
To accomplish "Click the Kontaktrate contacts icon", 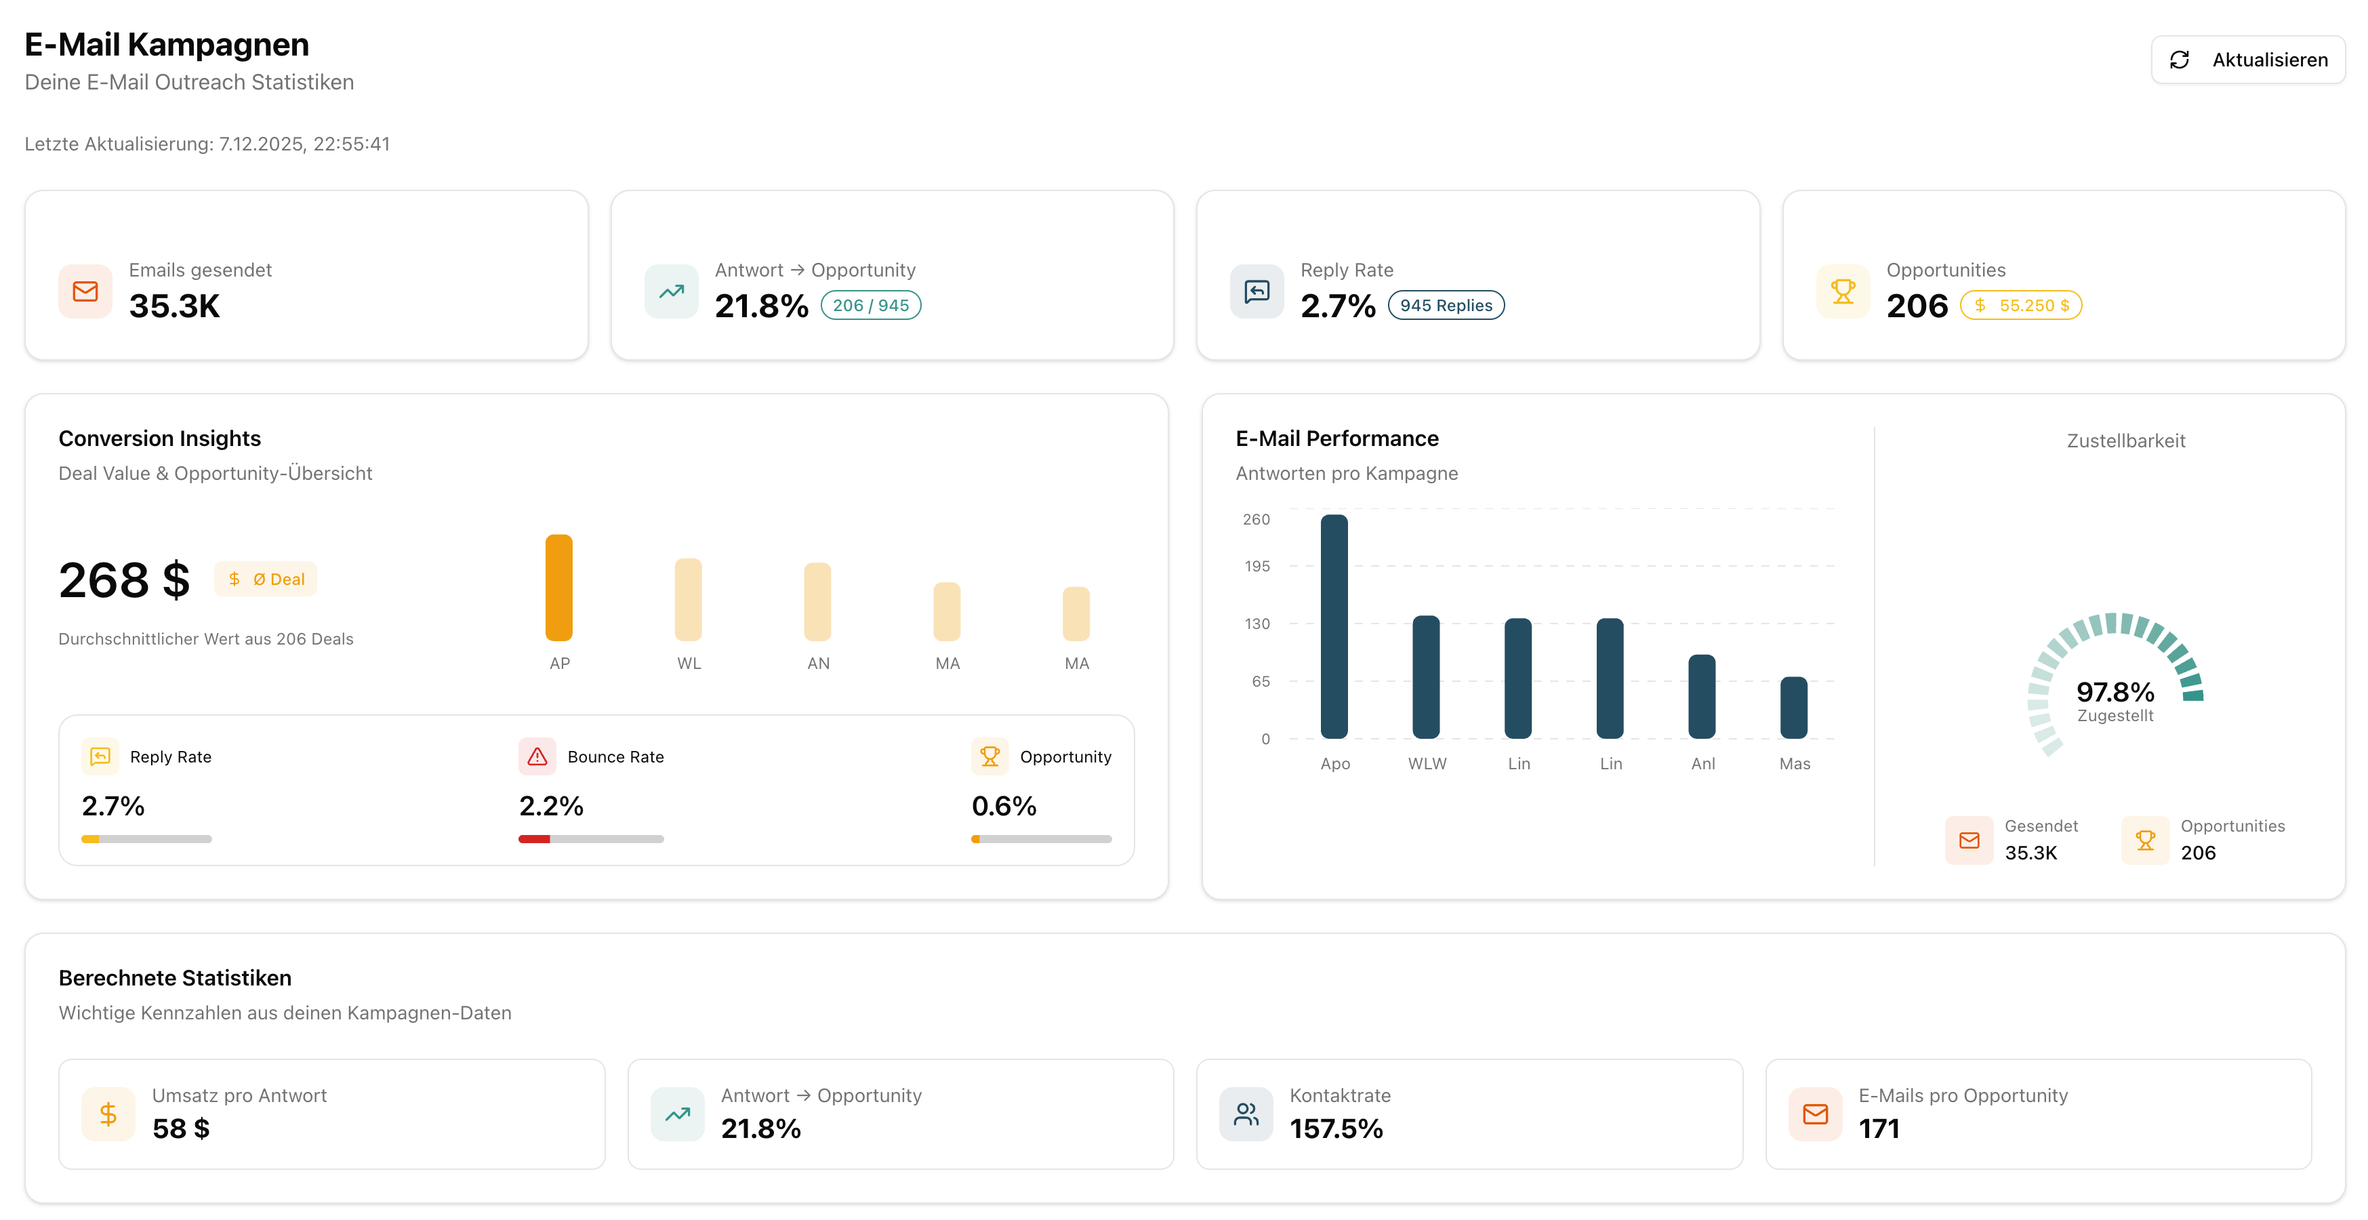I will [x=1246, y=1114].
